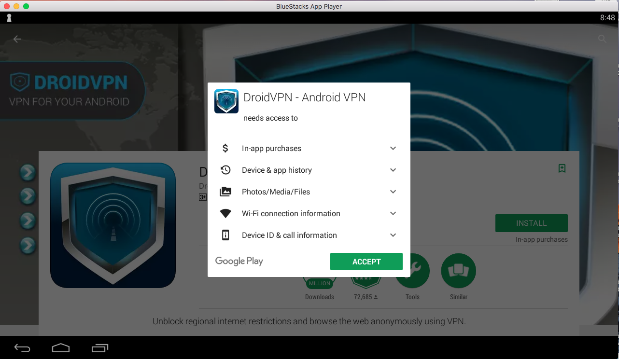The height and width of the screenshot is (359, 619).
Task: Click the Google Play logo
Action: click(x=239, y=261)
